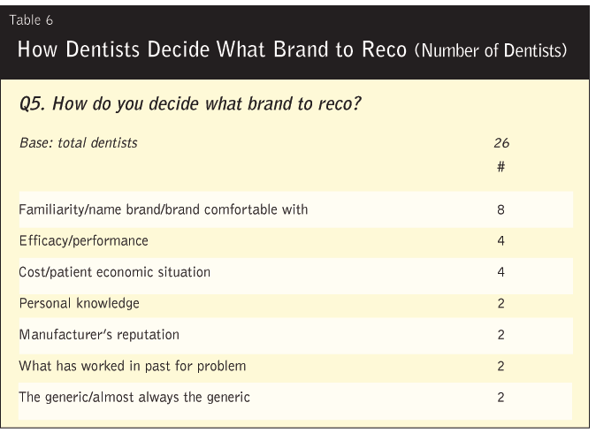The width and height of the screenshot is (596, 433).
Task: Select the base count value 26
Action: [x=500, y=142]
